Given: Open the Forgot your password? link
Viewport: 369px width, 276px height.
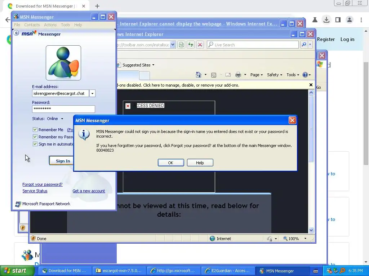Looking at the screenshot, I should tap(43, 184).
